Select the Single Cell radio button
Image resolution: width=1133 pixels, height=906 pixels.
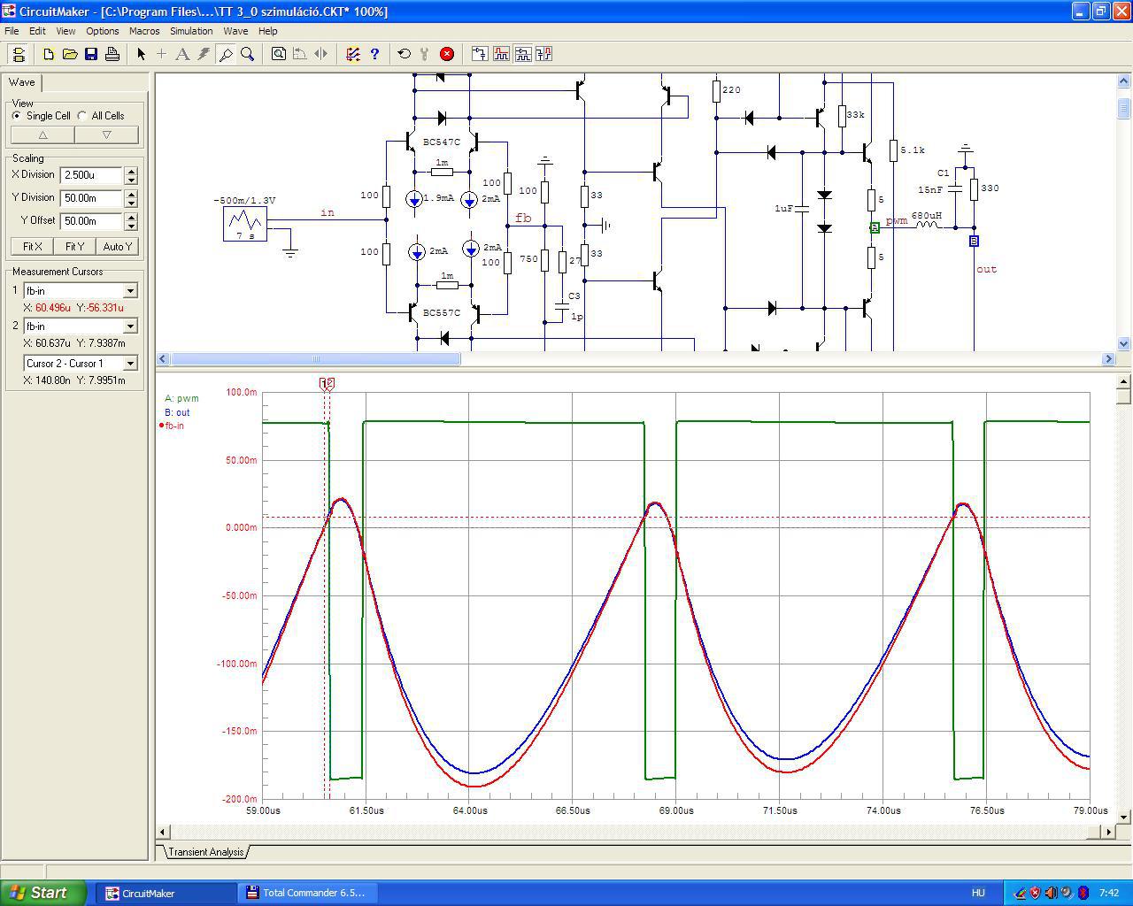point(17,116)
